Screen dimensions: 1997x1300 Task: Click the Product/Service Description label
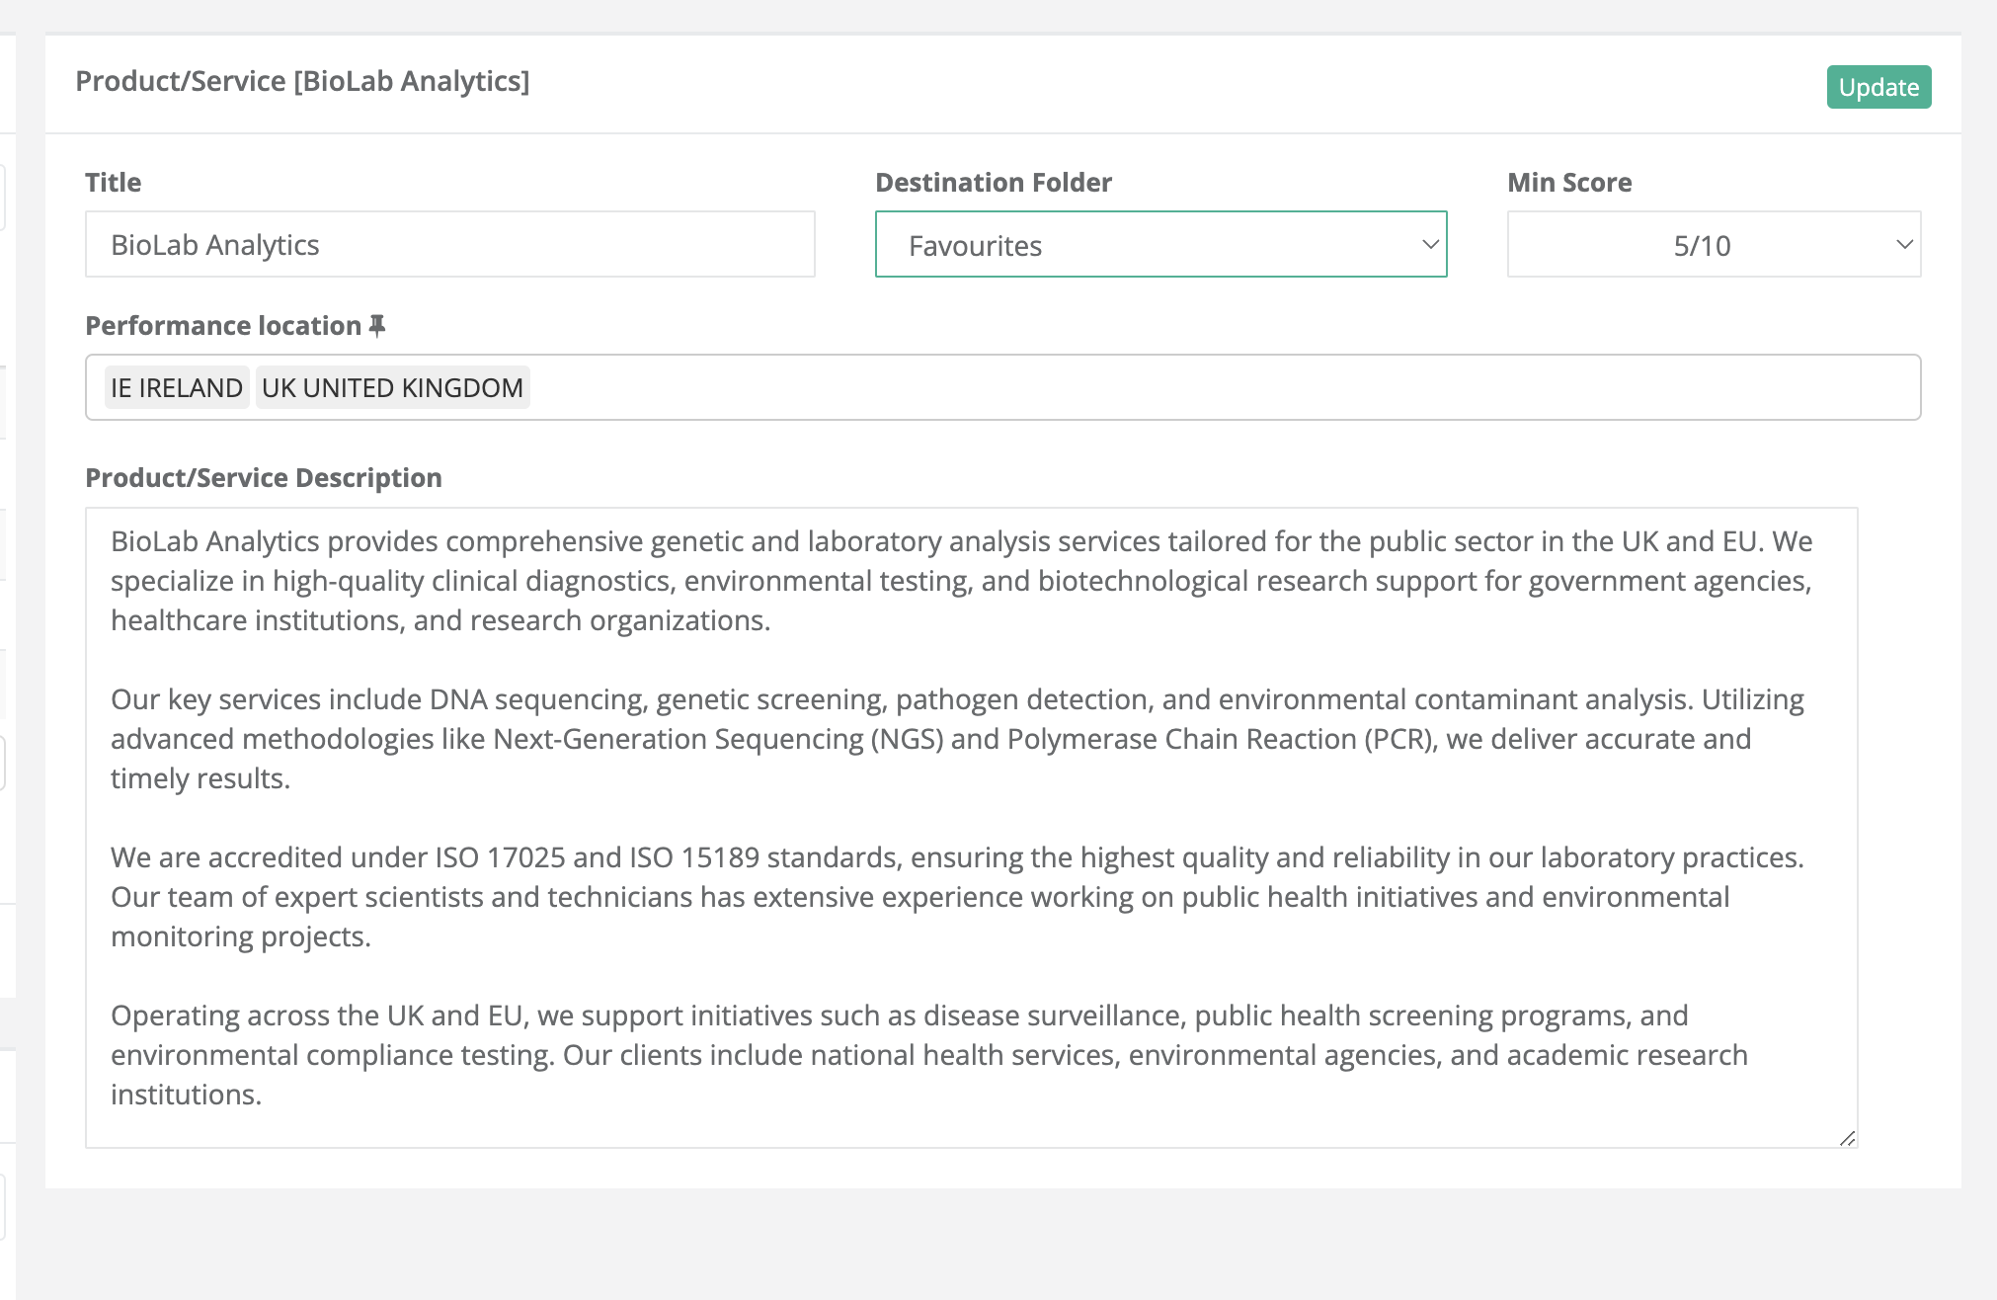[263, 477]
